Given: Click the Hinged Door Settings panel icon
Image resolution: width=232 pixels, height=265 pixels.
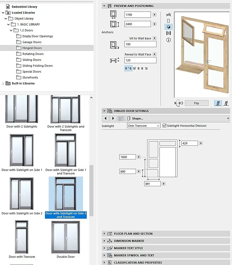Looking at the screenshot, I should pyautogui.click(x=110, y=111).
